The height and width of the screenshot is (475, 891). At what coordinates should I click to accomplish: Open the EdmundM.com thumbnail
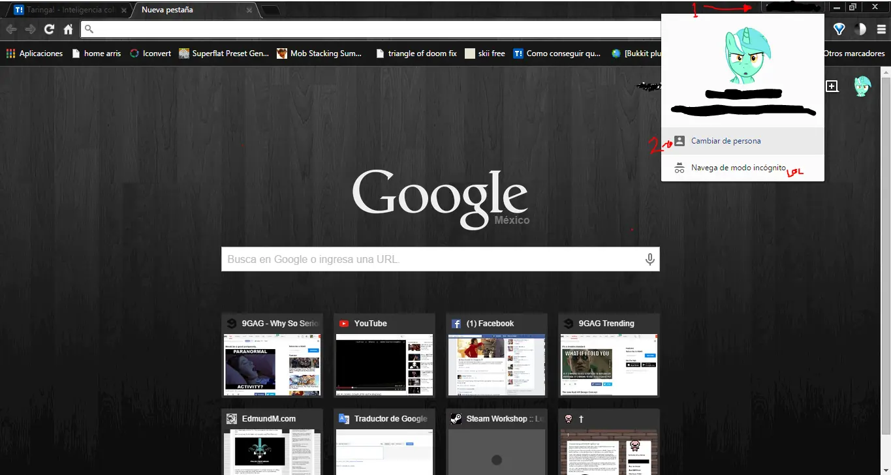click(x=272, y=442)
